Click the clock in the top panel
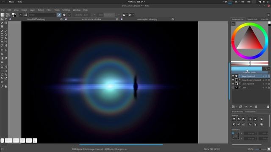Viewport: 271px width, 152px height. coord(136,2)
